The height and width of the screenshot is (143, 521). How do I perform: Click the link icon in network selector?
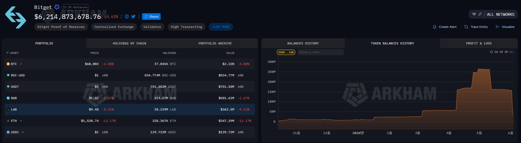coord(480,14)
